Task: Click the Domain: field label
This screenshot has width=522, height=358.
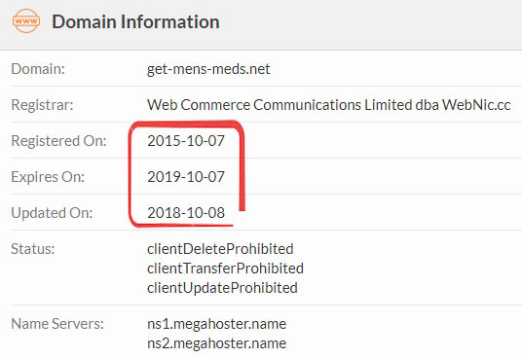Action: [x=38, y=69]
